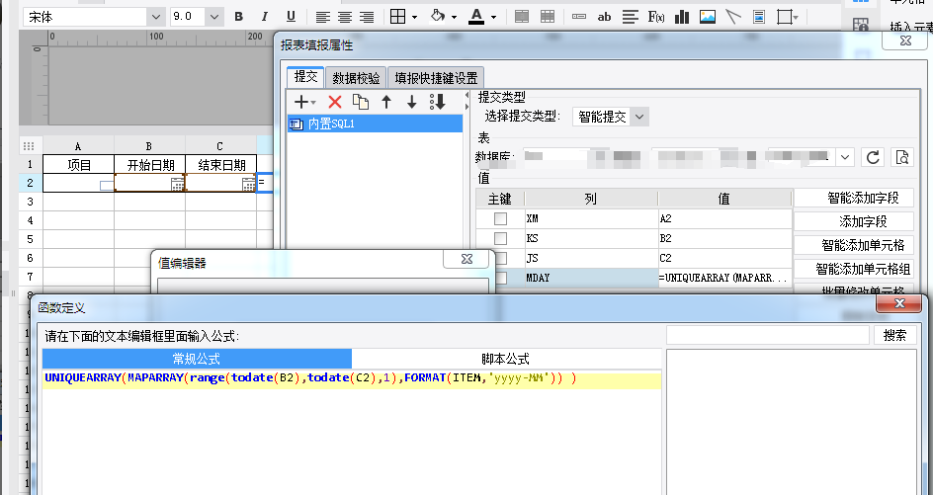Toggle underline formatting in the toolbar
The width and height of the screenshot is (933, 495).
(291, 17)
